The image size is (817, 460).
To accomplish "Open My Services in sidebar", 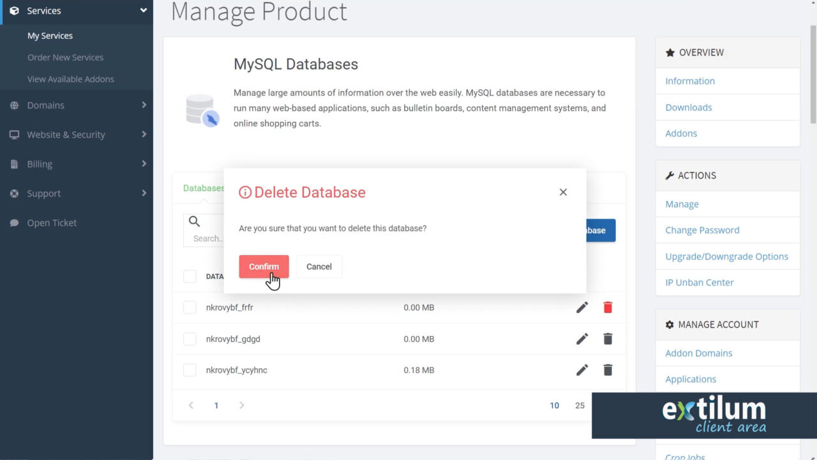I will pyautogui.click(x=50, y=36).
